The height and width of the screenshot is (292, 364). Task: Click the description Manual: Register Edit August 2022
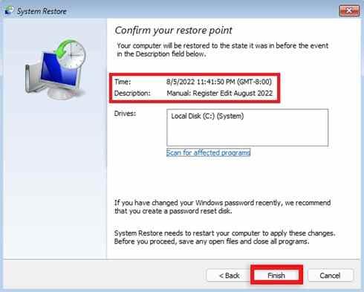pyautogui.click(x=219, y=93)
